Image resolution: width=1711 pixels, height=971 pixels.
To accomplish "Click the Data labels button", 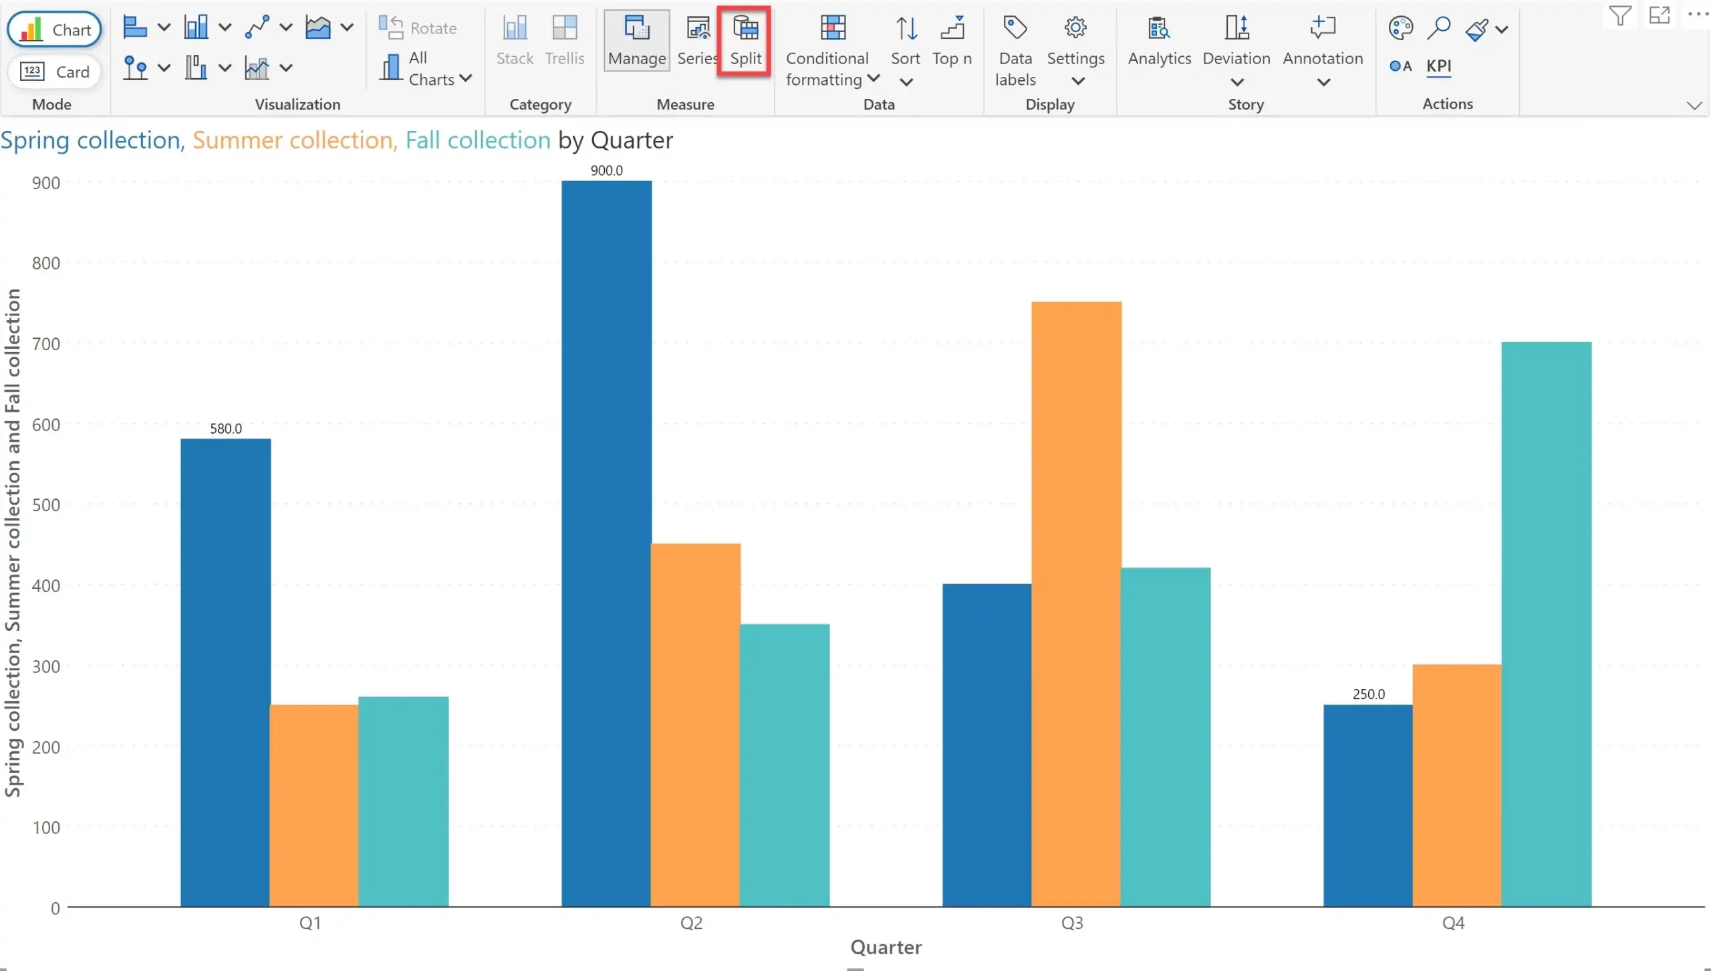I will pyautogui.click(x=1015, y=51).
